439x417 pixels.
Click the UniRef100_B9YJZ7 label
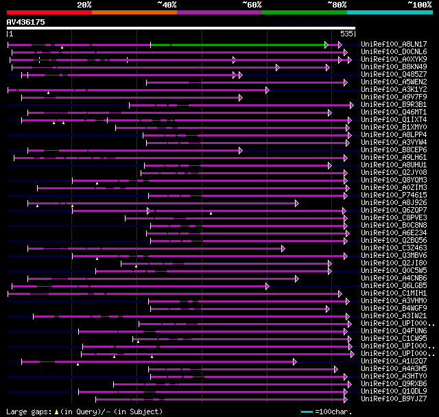point(394,399)
